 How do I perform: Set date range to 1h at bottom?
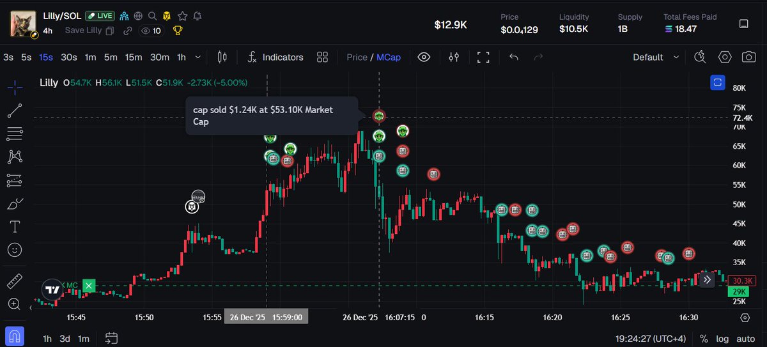coord(47,339)
